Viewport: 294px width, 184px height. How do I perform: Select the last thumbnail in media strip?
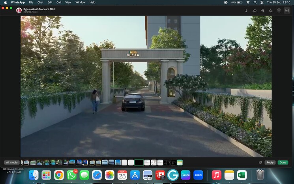pos(180,162)
